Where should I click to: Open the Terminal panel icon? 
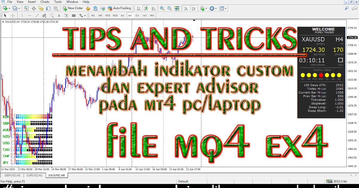(48, 8)
